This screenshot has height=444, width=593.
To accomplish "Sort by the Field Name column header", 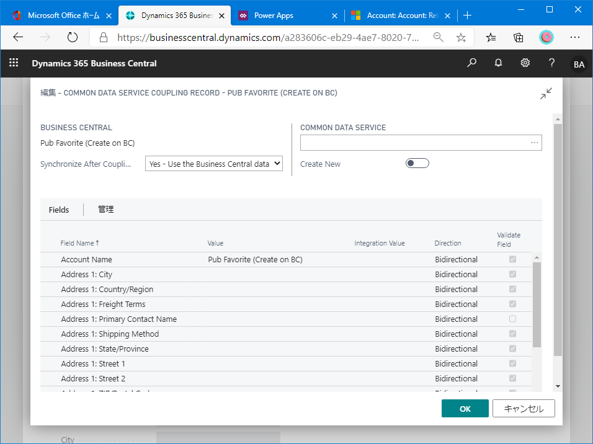I will pyautogui.click(x=79, y=243).
